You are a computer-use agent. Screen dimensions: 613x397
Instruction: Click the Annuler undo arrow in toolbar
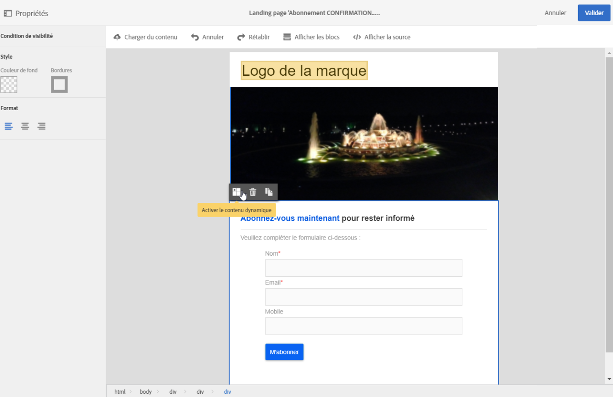click(195, 37)
